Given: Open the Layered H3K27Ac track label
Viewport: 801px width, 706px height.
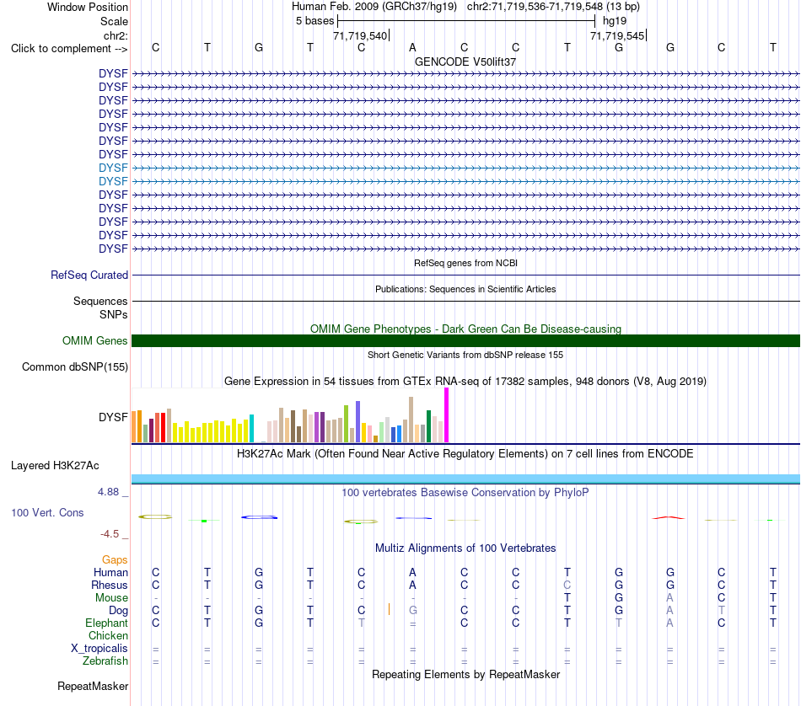Looking at the screenshot, I should (55, 466).
